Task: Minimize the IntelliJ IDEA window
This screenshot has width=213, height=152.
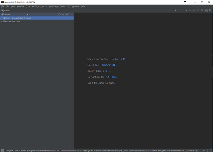Action: (x=195, y=2)
